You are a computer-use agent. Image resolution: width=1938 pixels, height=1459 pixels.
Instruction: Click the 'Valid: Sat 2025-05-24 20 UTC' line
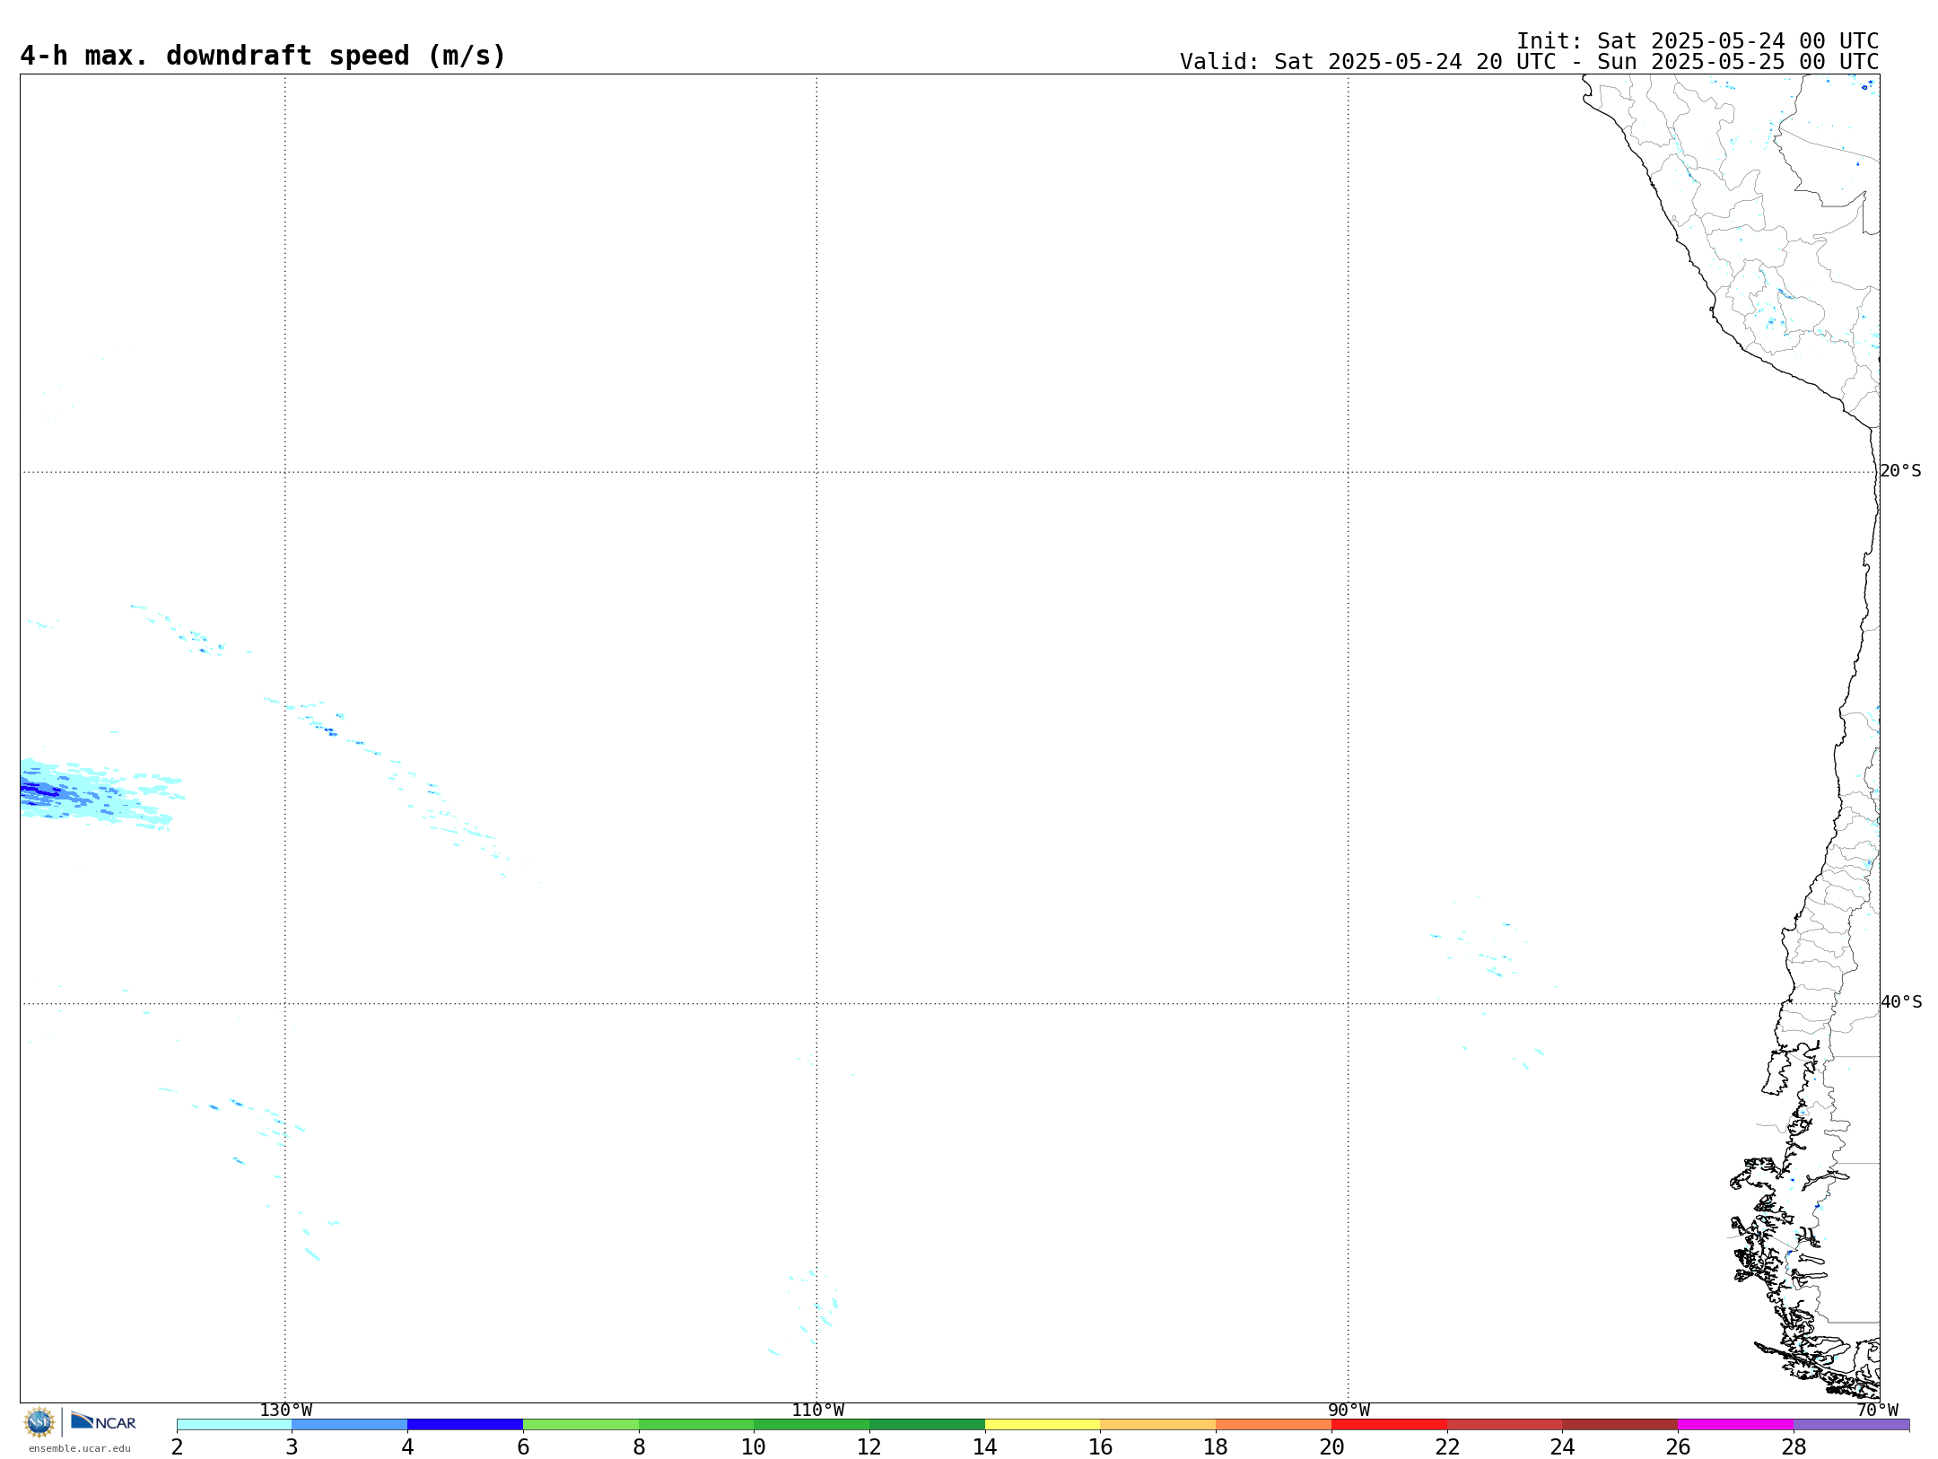coord(1529,62)
